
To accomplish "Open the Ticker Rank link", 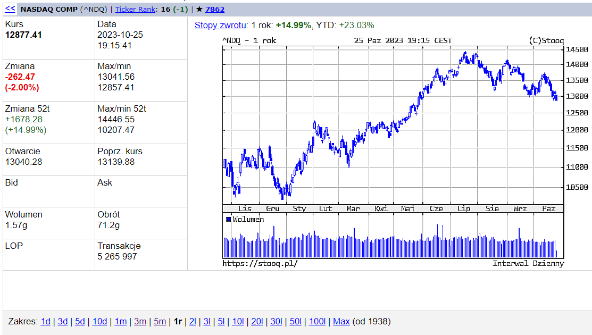I will click(135, 10).
